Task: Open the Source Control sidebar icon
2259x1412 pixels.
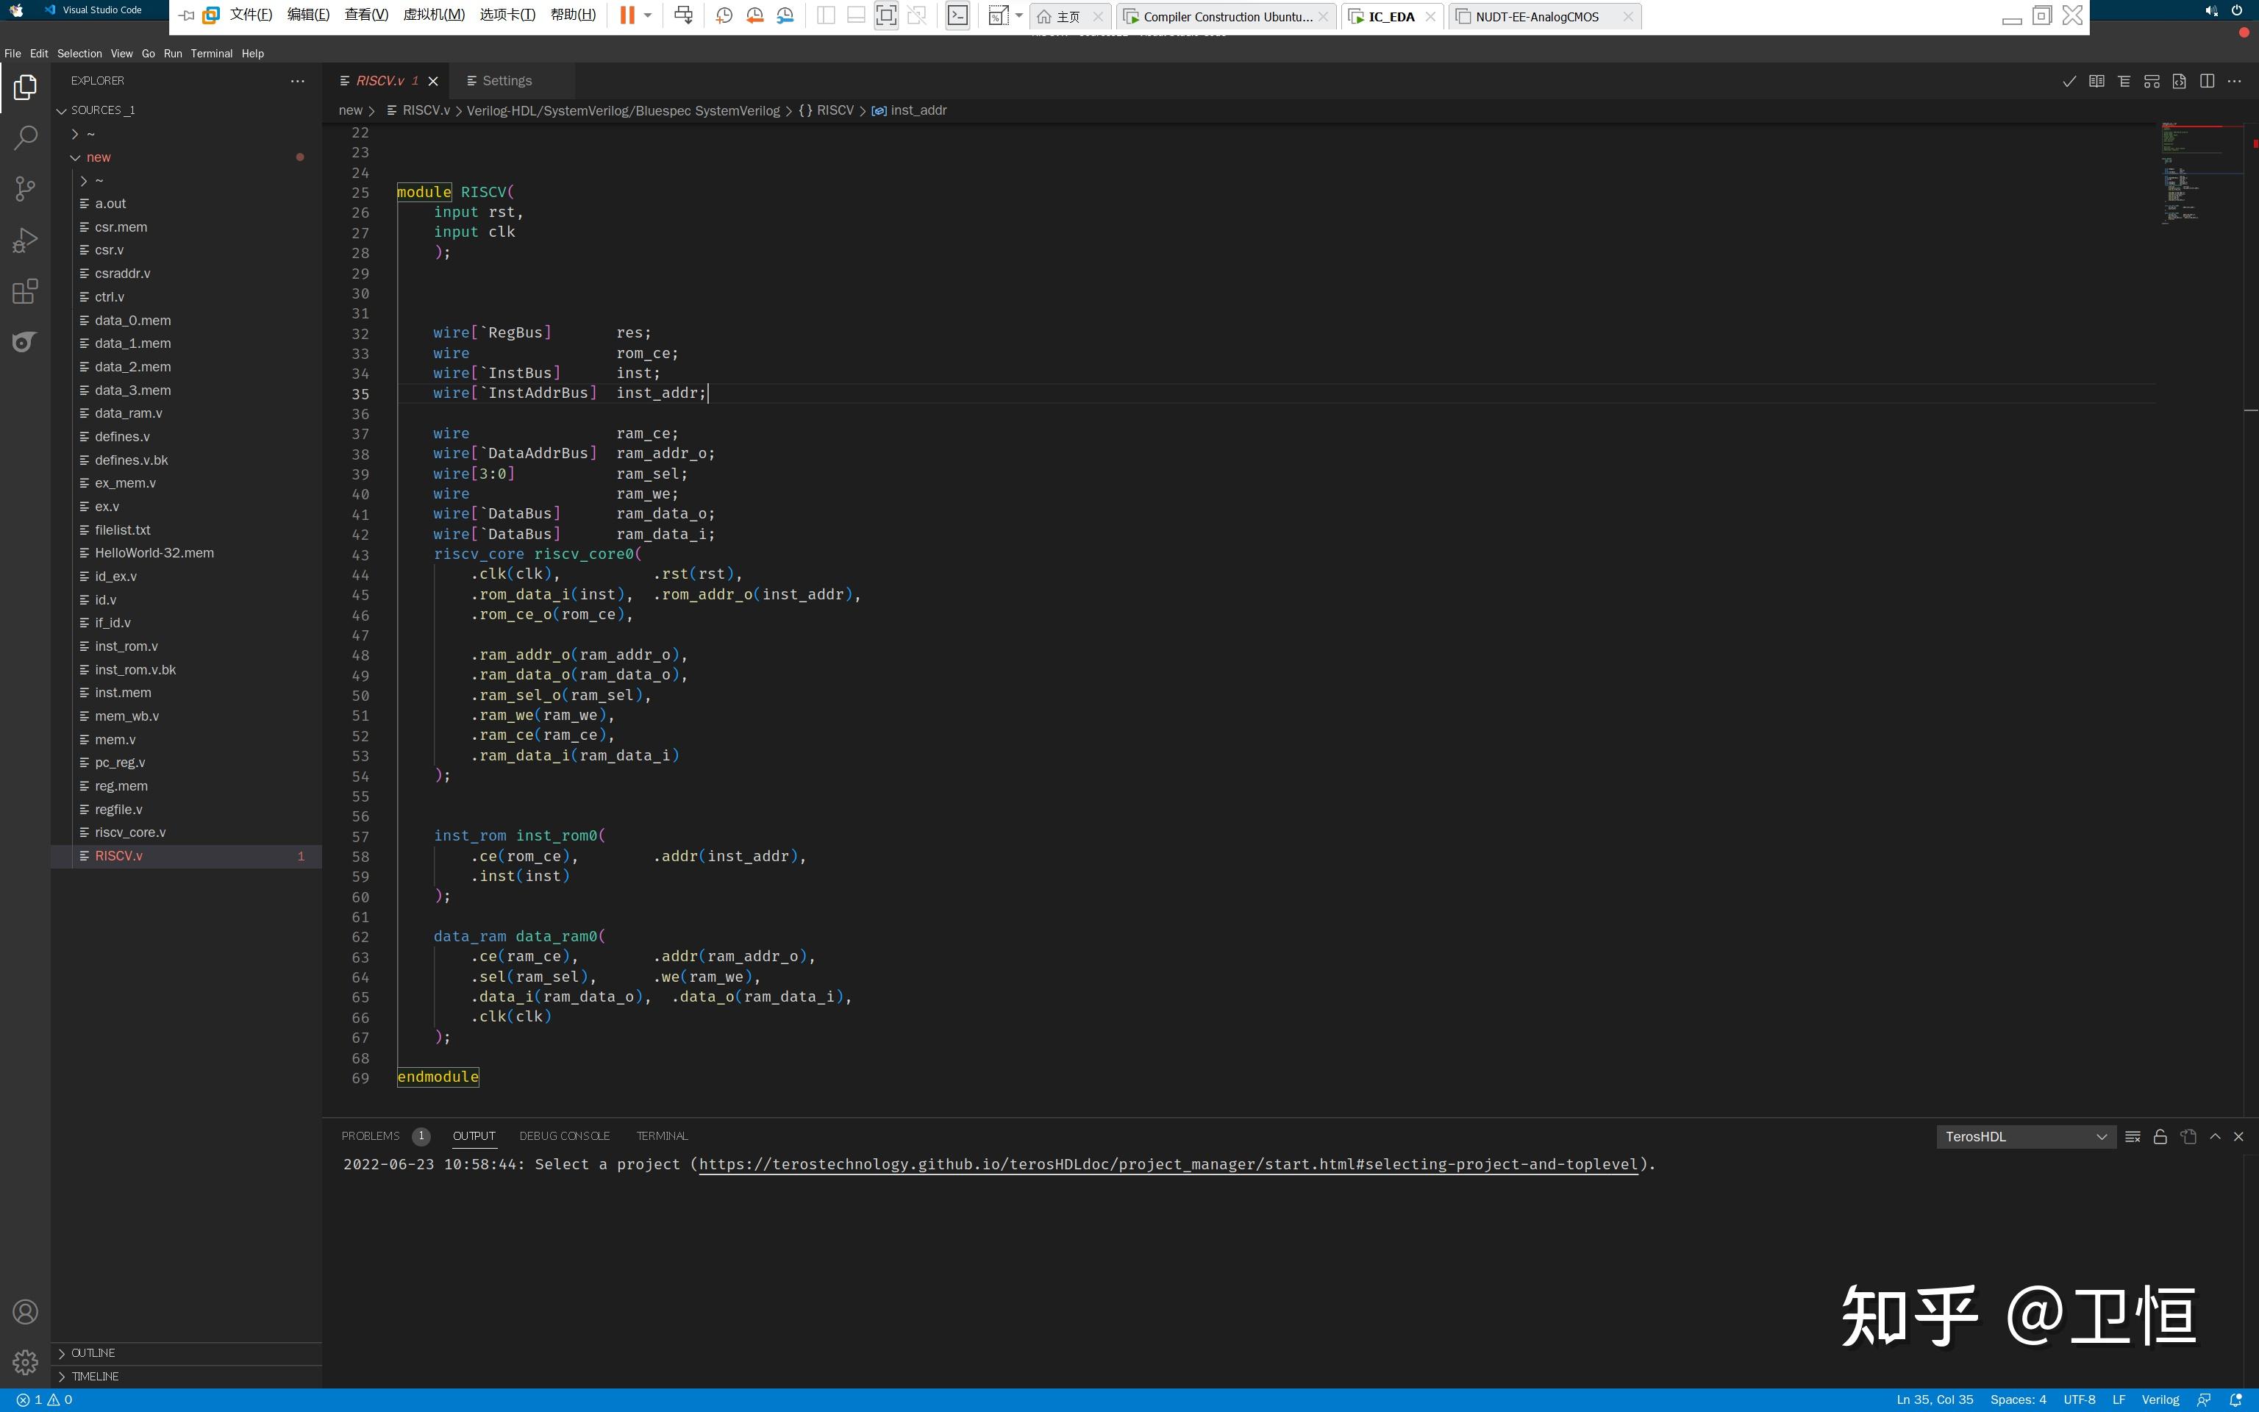Action: (x=25, y=189)
